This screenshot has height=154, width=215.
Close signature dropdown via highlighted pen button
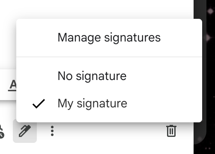(25, 131)
